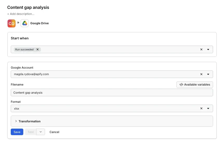
Task: Click the Format label
Action: point(16,102)
